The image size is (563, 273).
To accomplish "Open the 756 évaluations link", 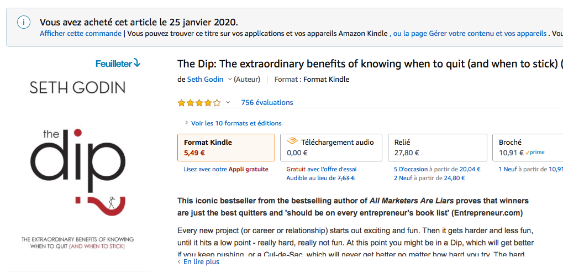I will [x=267, y=102].
